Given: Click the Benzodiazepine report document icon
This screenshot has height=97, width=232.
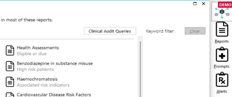Looking at the screenshot, I should click(x=10, y=66).
